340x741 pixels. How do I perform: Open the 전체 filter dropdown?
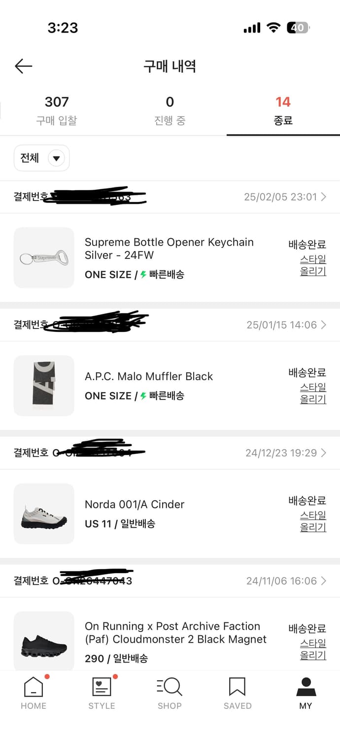tap(41, 158)
